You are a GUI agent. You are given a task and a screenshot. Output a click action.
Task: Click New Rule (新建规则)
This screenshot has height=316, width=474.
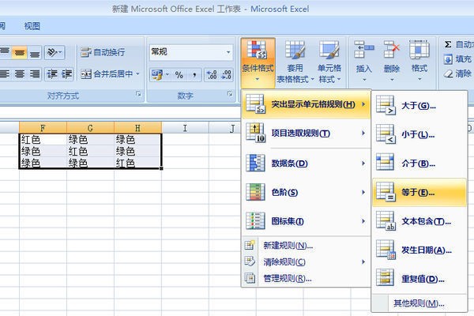click(x=306, y=246)
